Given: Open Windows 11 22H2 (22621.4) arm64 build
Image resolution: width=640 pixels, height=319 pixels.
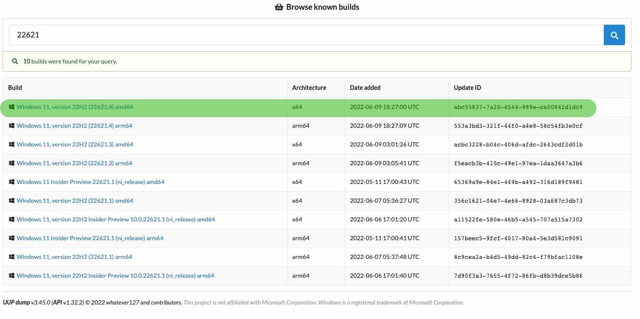Looking at the screenshot, I should (x=74, y=126).
